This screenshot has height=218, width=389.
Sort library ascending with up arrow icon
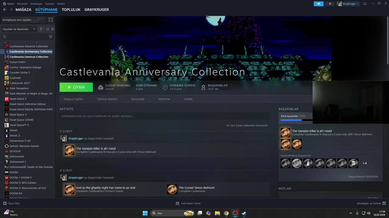(41, 29)
